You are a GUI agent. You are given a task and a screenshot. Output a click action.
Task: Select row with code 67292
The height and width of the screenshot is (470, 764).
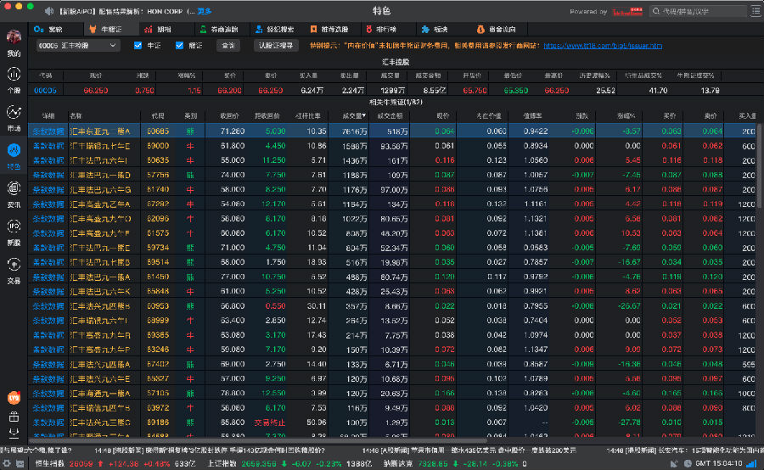click(x=393, y=204)
